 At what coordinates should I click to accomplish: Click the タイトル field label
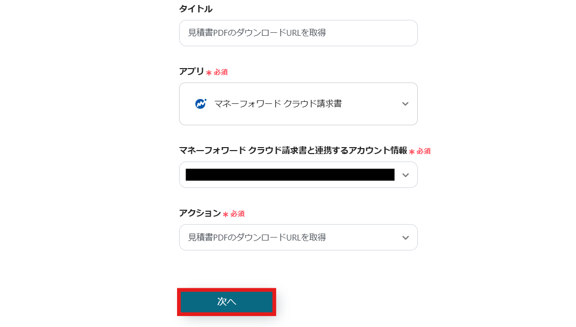coord(195,8)
